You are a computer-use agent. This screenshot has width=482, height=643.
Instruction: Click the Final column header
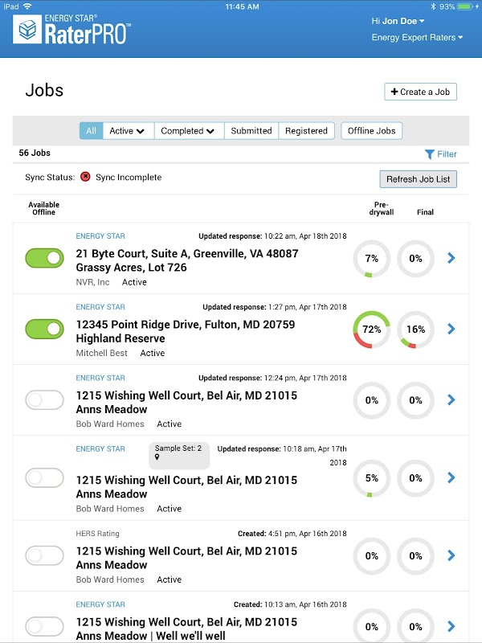pyautogui.click(x=425, y=212)
